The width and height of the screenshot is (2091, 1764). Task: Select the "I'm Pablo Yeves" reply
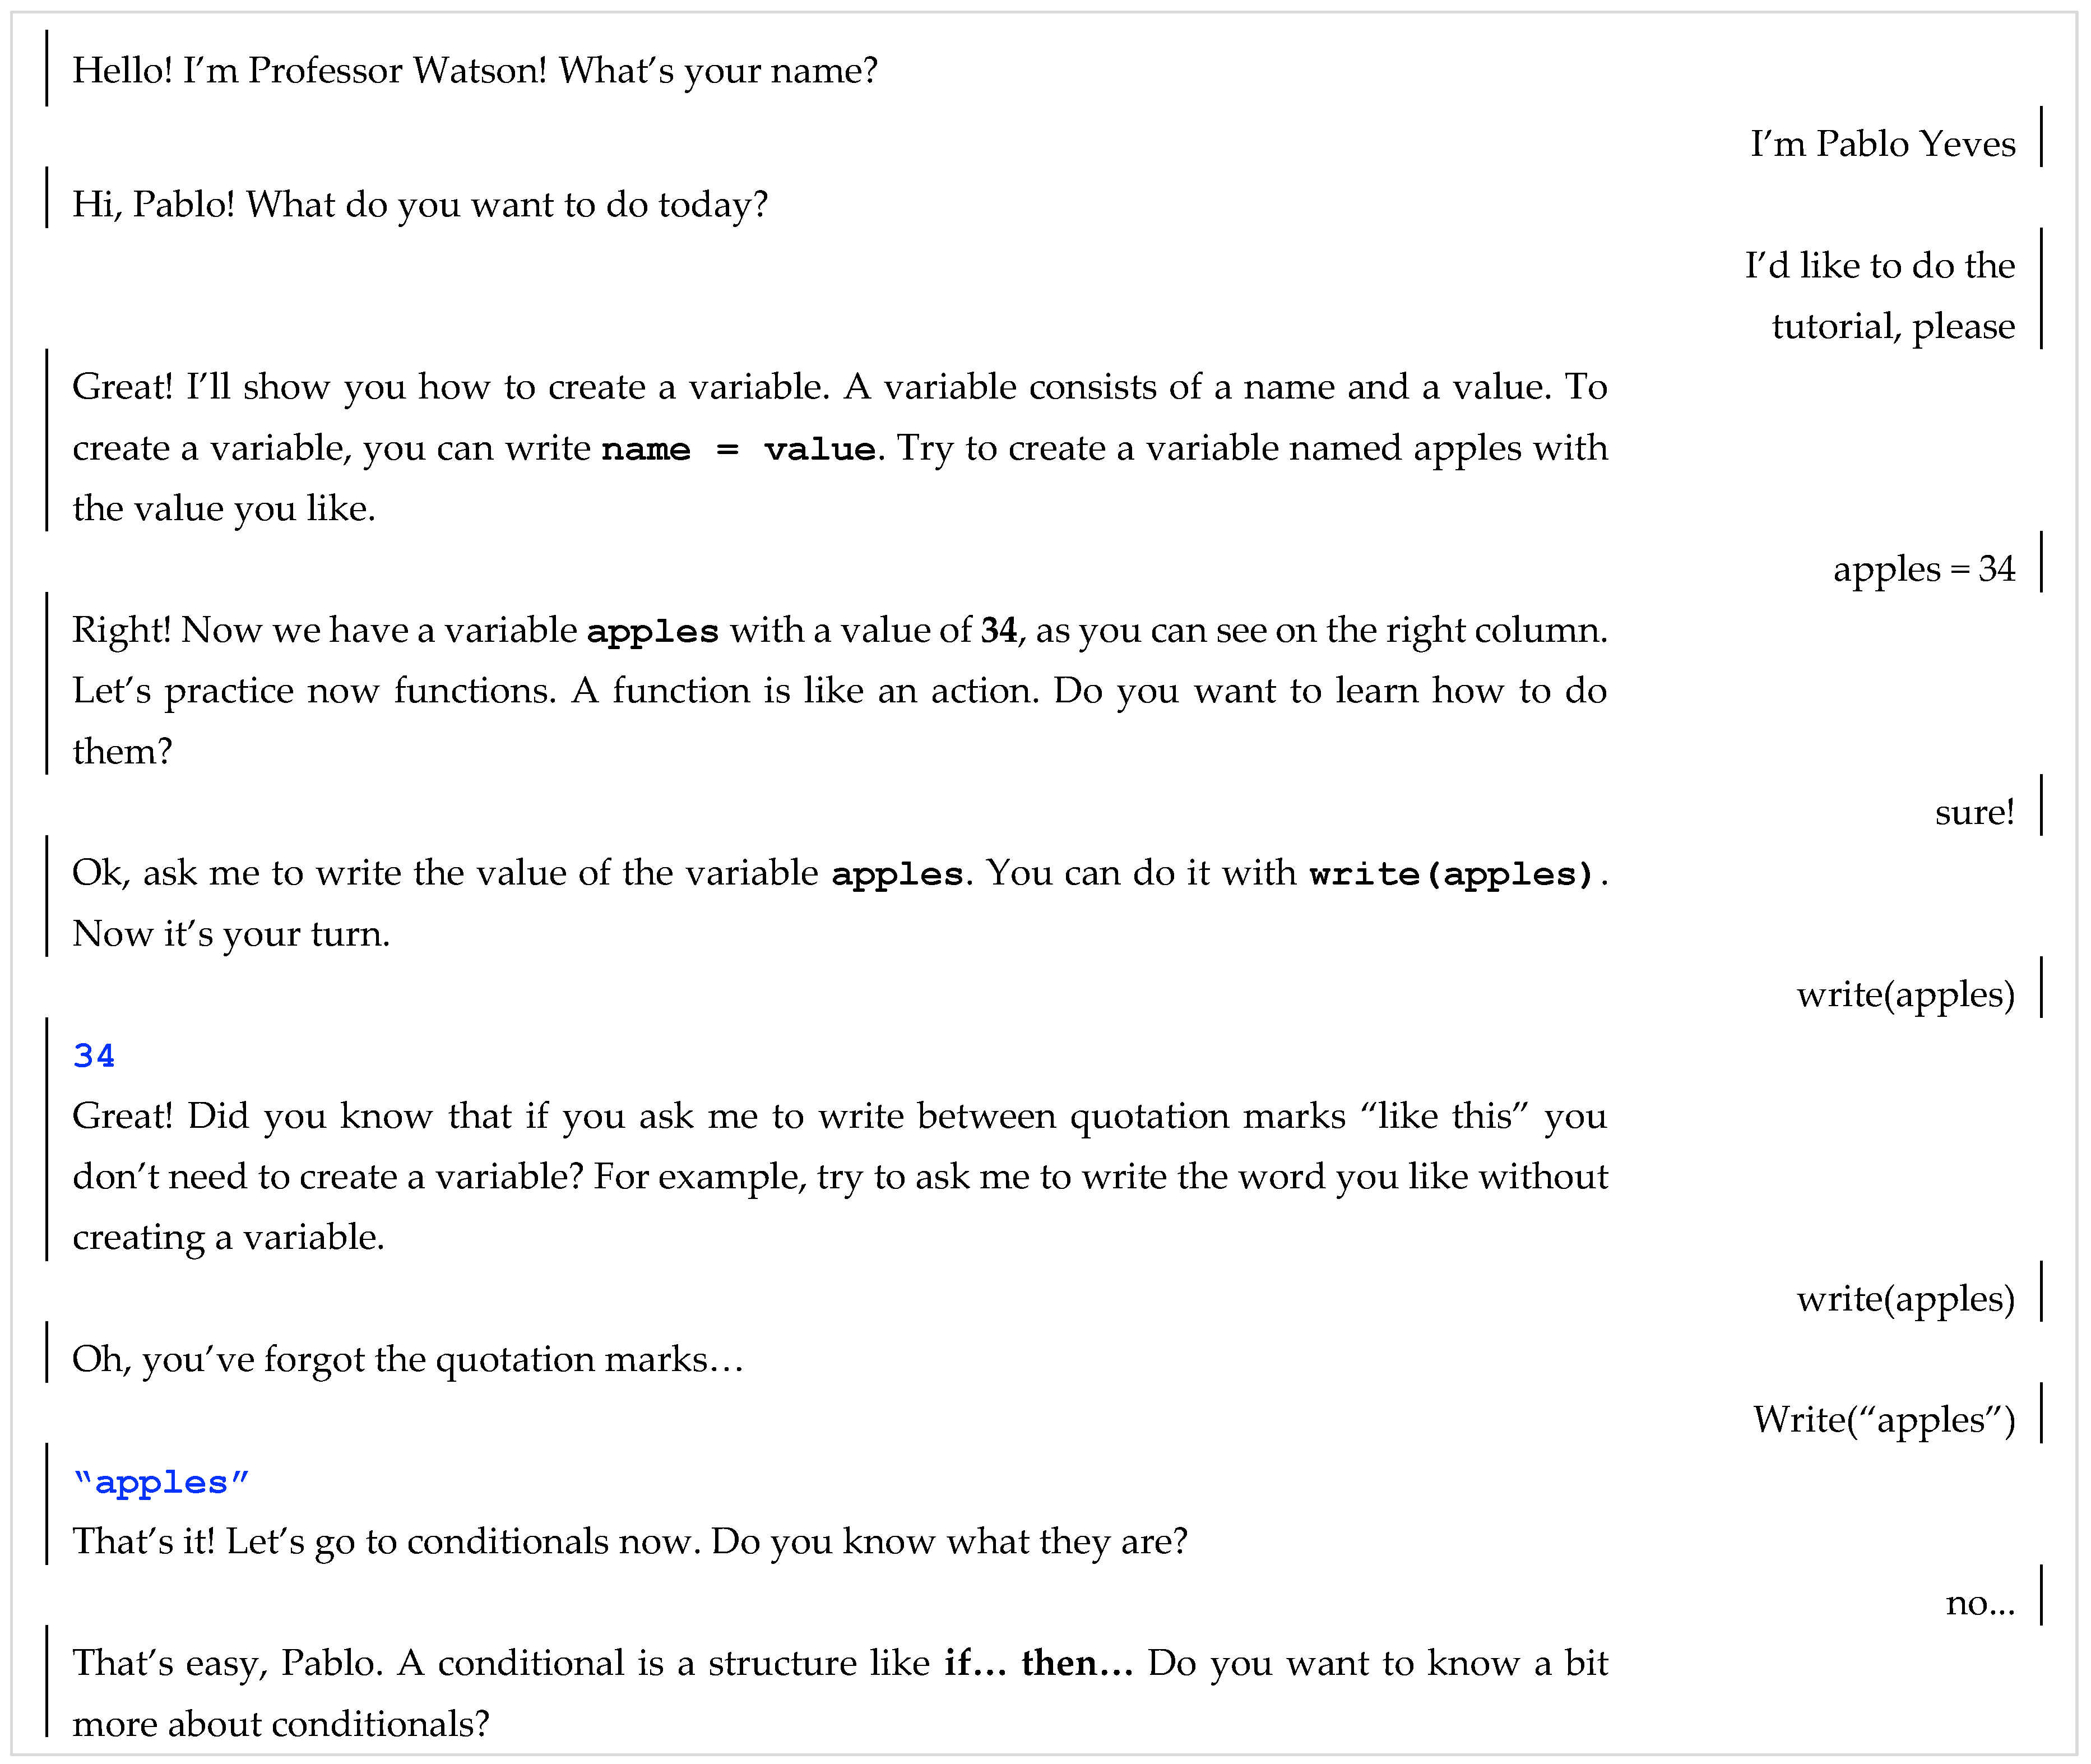(1881, 144)
